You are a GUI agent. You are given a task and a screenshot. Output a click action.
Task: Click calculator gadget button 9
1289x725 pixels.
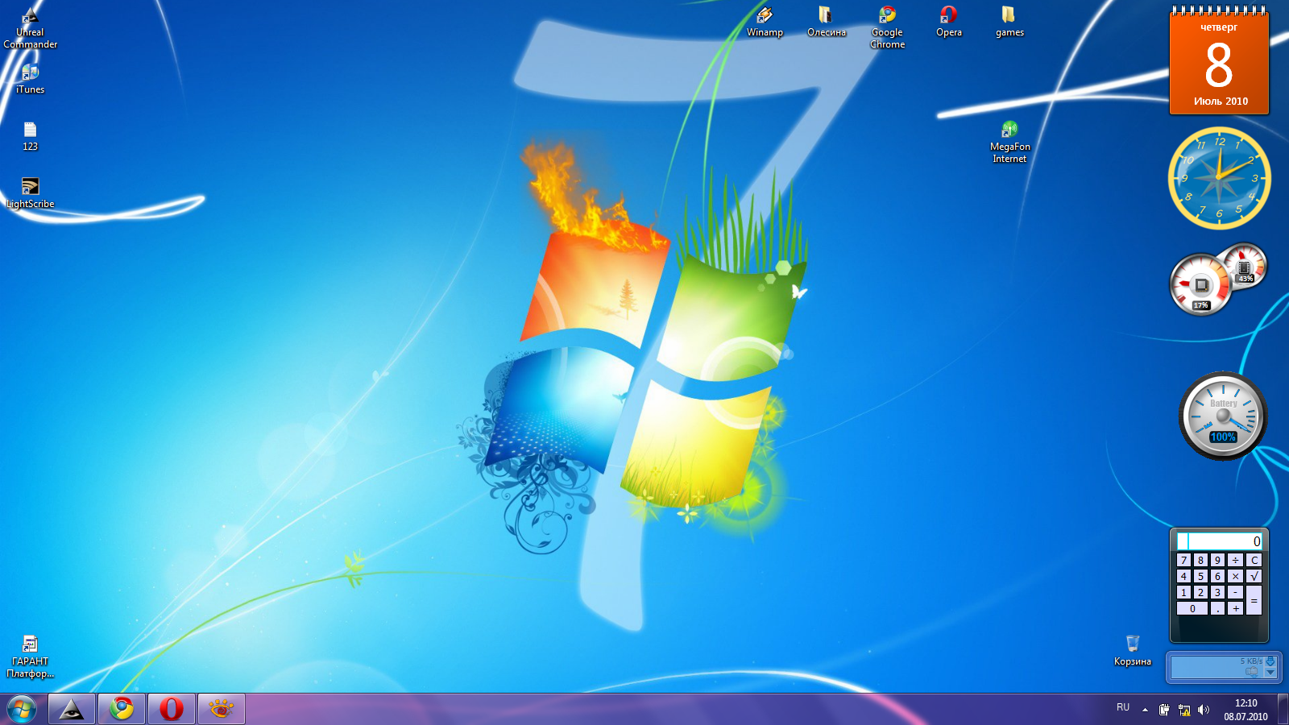tap(1217, 560)
